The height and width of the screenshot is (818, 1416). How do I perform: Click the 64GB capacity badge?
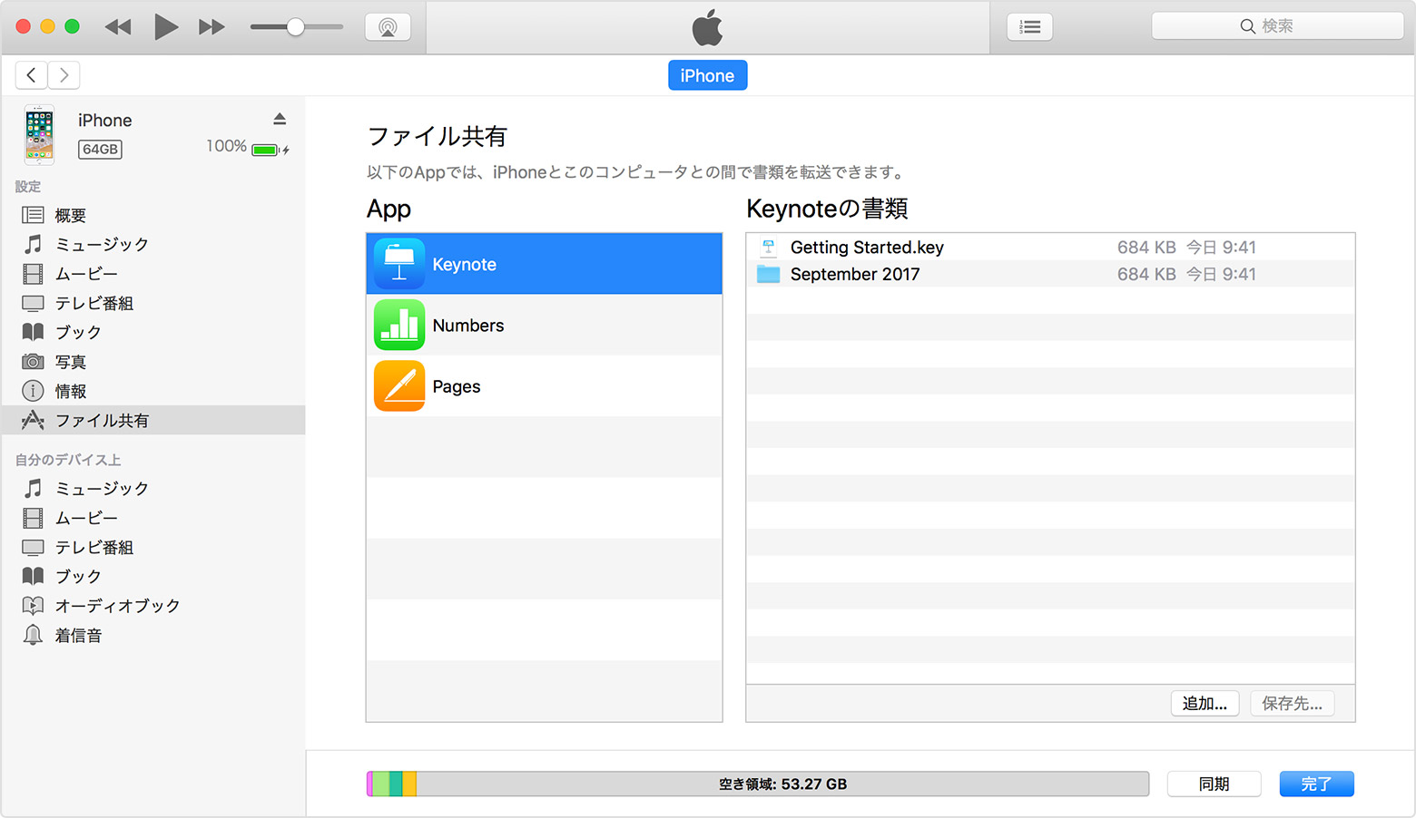tap(100, 149)
